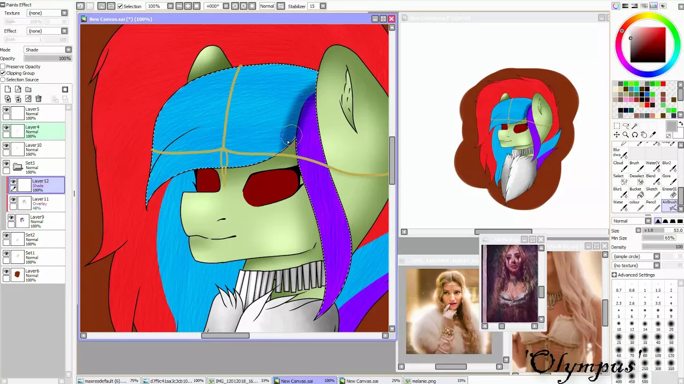The image size is (684, 384).
Task: Switch to the melanie.png document tab
Action: (436, 381)
